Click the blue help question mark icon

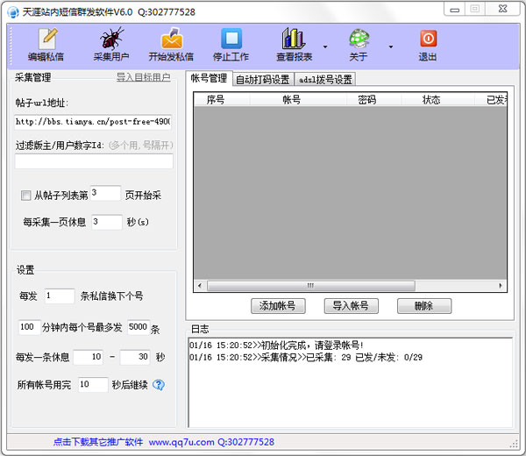coord(159,384)
